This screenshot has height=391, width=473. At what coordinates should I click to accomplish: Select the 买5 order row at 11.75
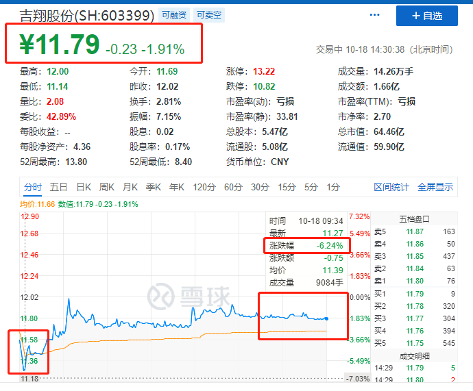[x=415, y=343]
